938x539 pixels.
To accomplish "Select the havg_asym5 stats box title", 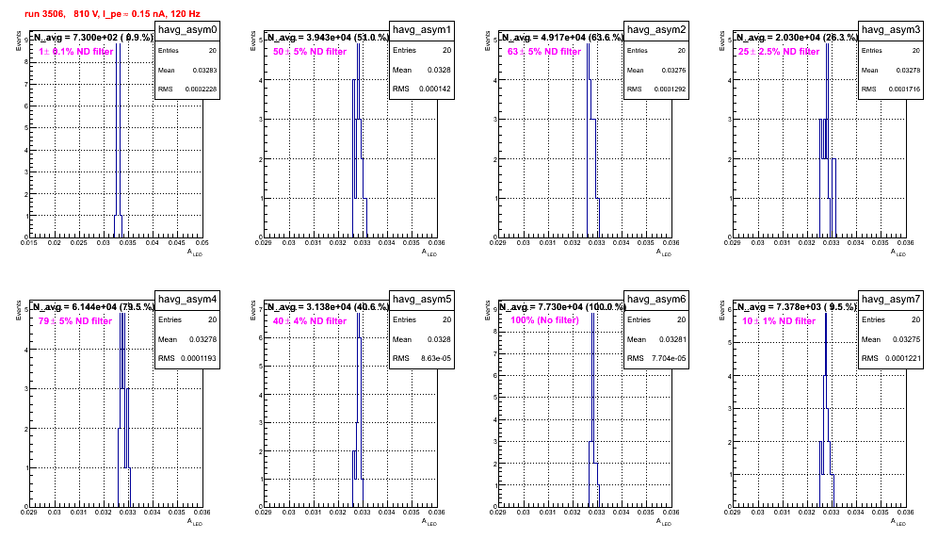I will 422,300.
